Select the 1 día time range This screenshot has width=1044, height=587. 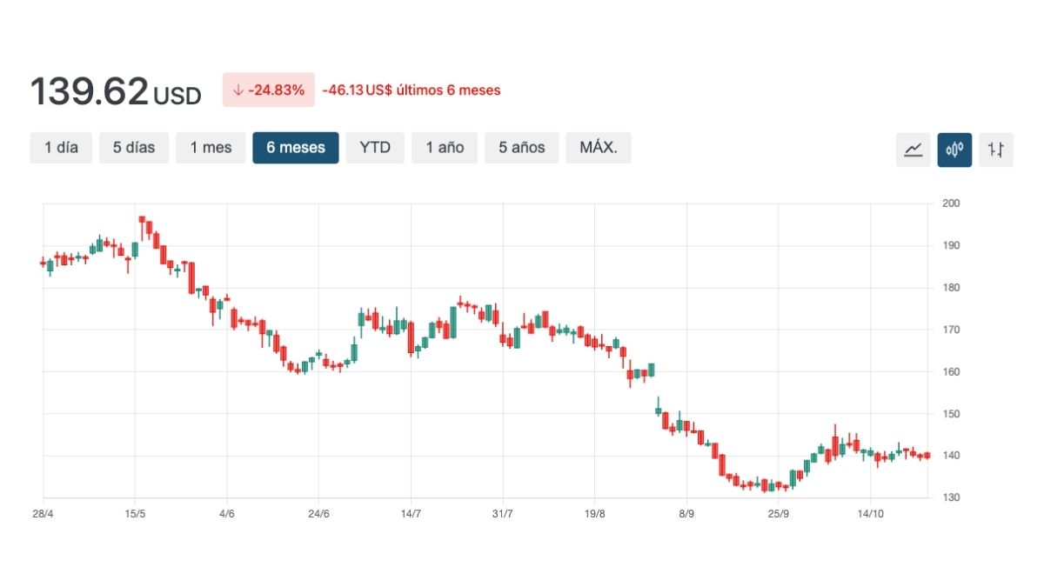click(61, 148)
